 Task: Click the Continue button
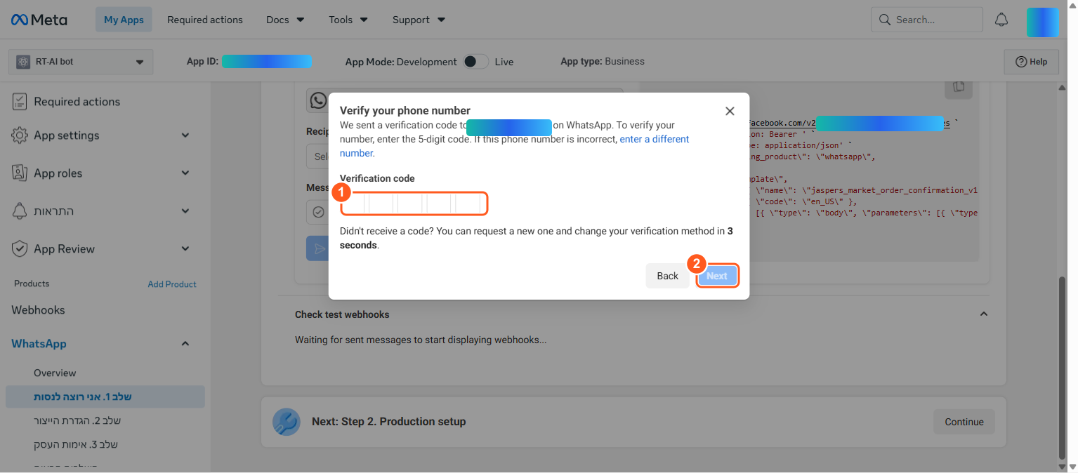click(x=964, y=422)
